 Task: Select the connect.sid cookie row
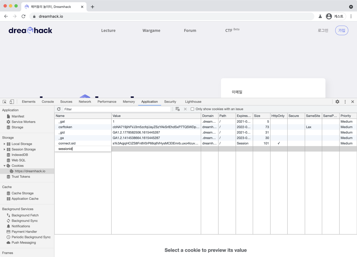[206, 143]
